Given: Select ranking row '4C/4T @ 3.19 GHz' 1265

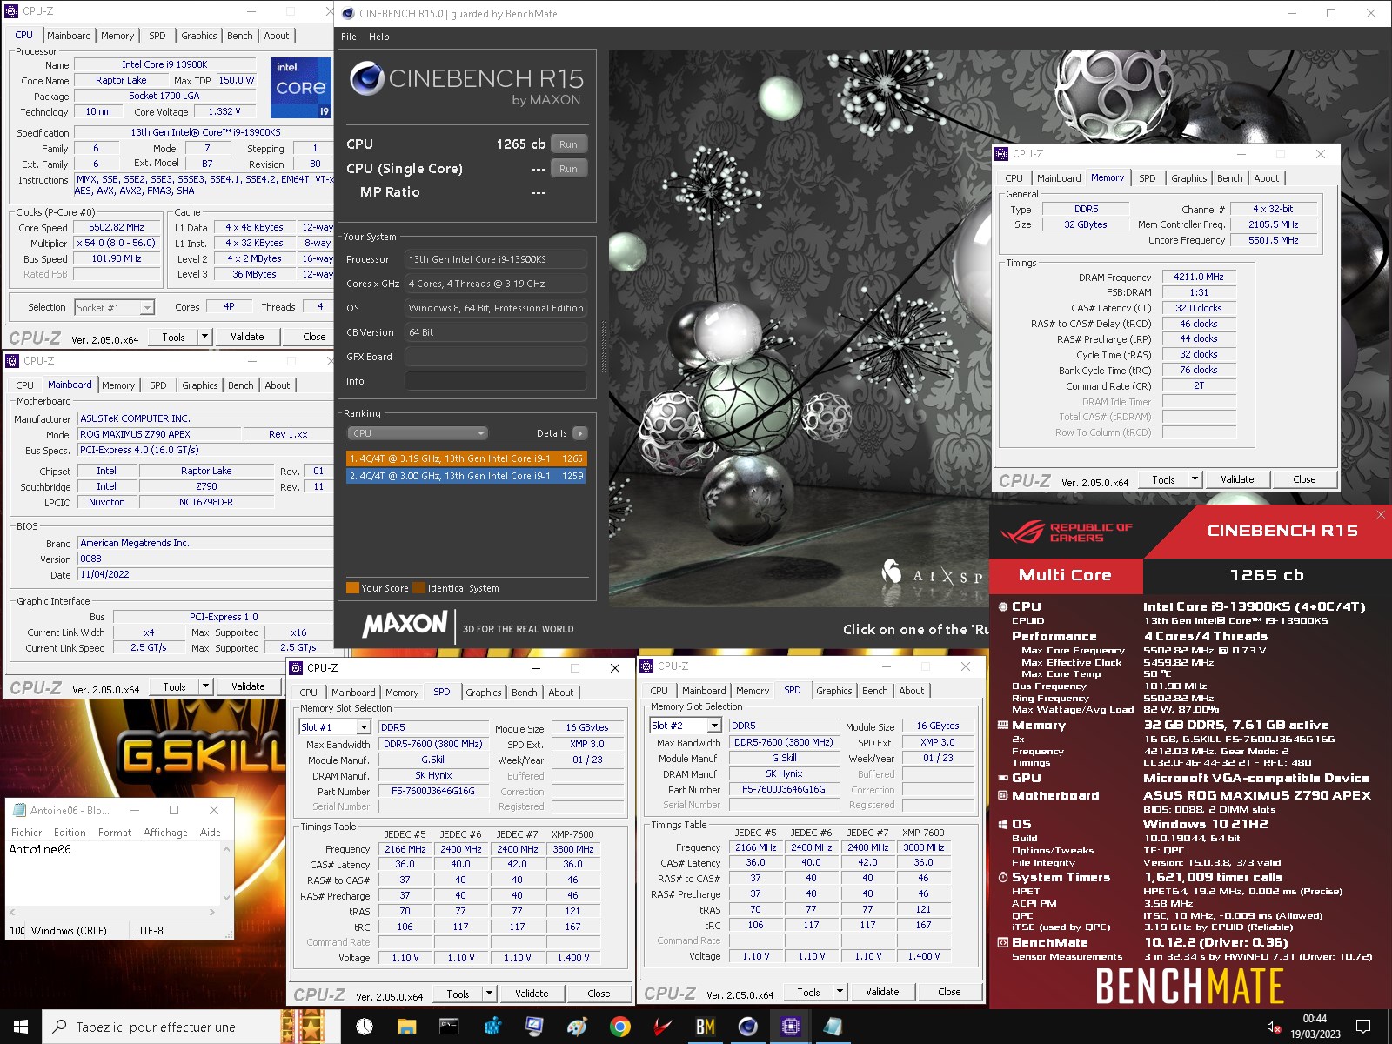Looking at the screenshot, I should [x=466, y=458].
